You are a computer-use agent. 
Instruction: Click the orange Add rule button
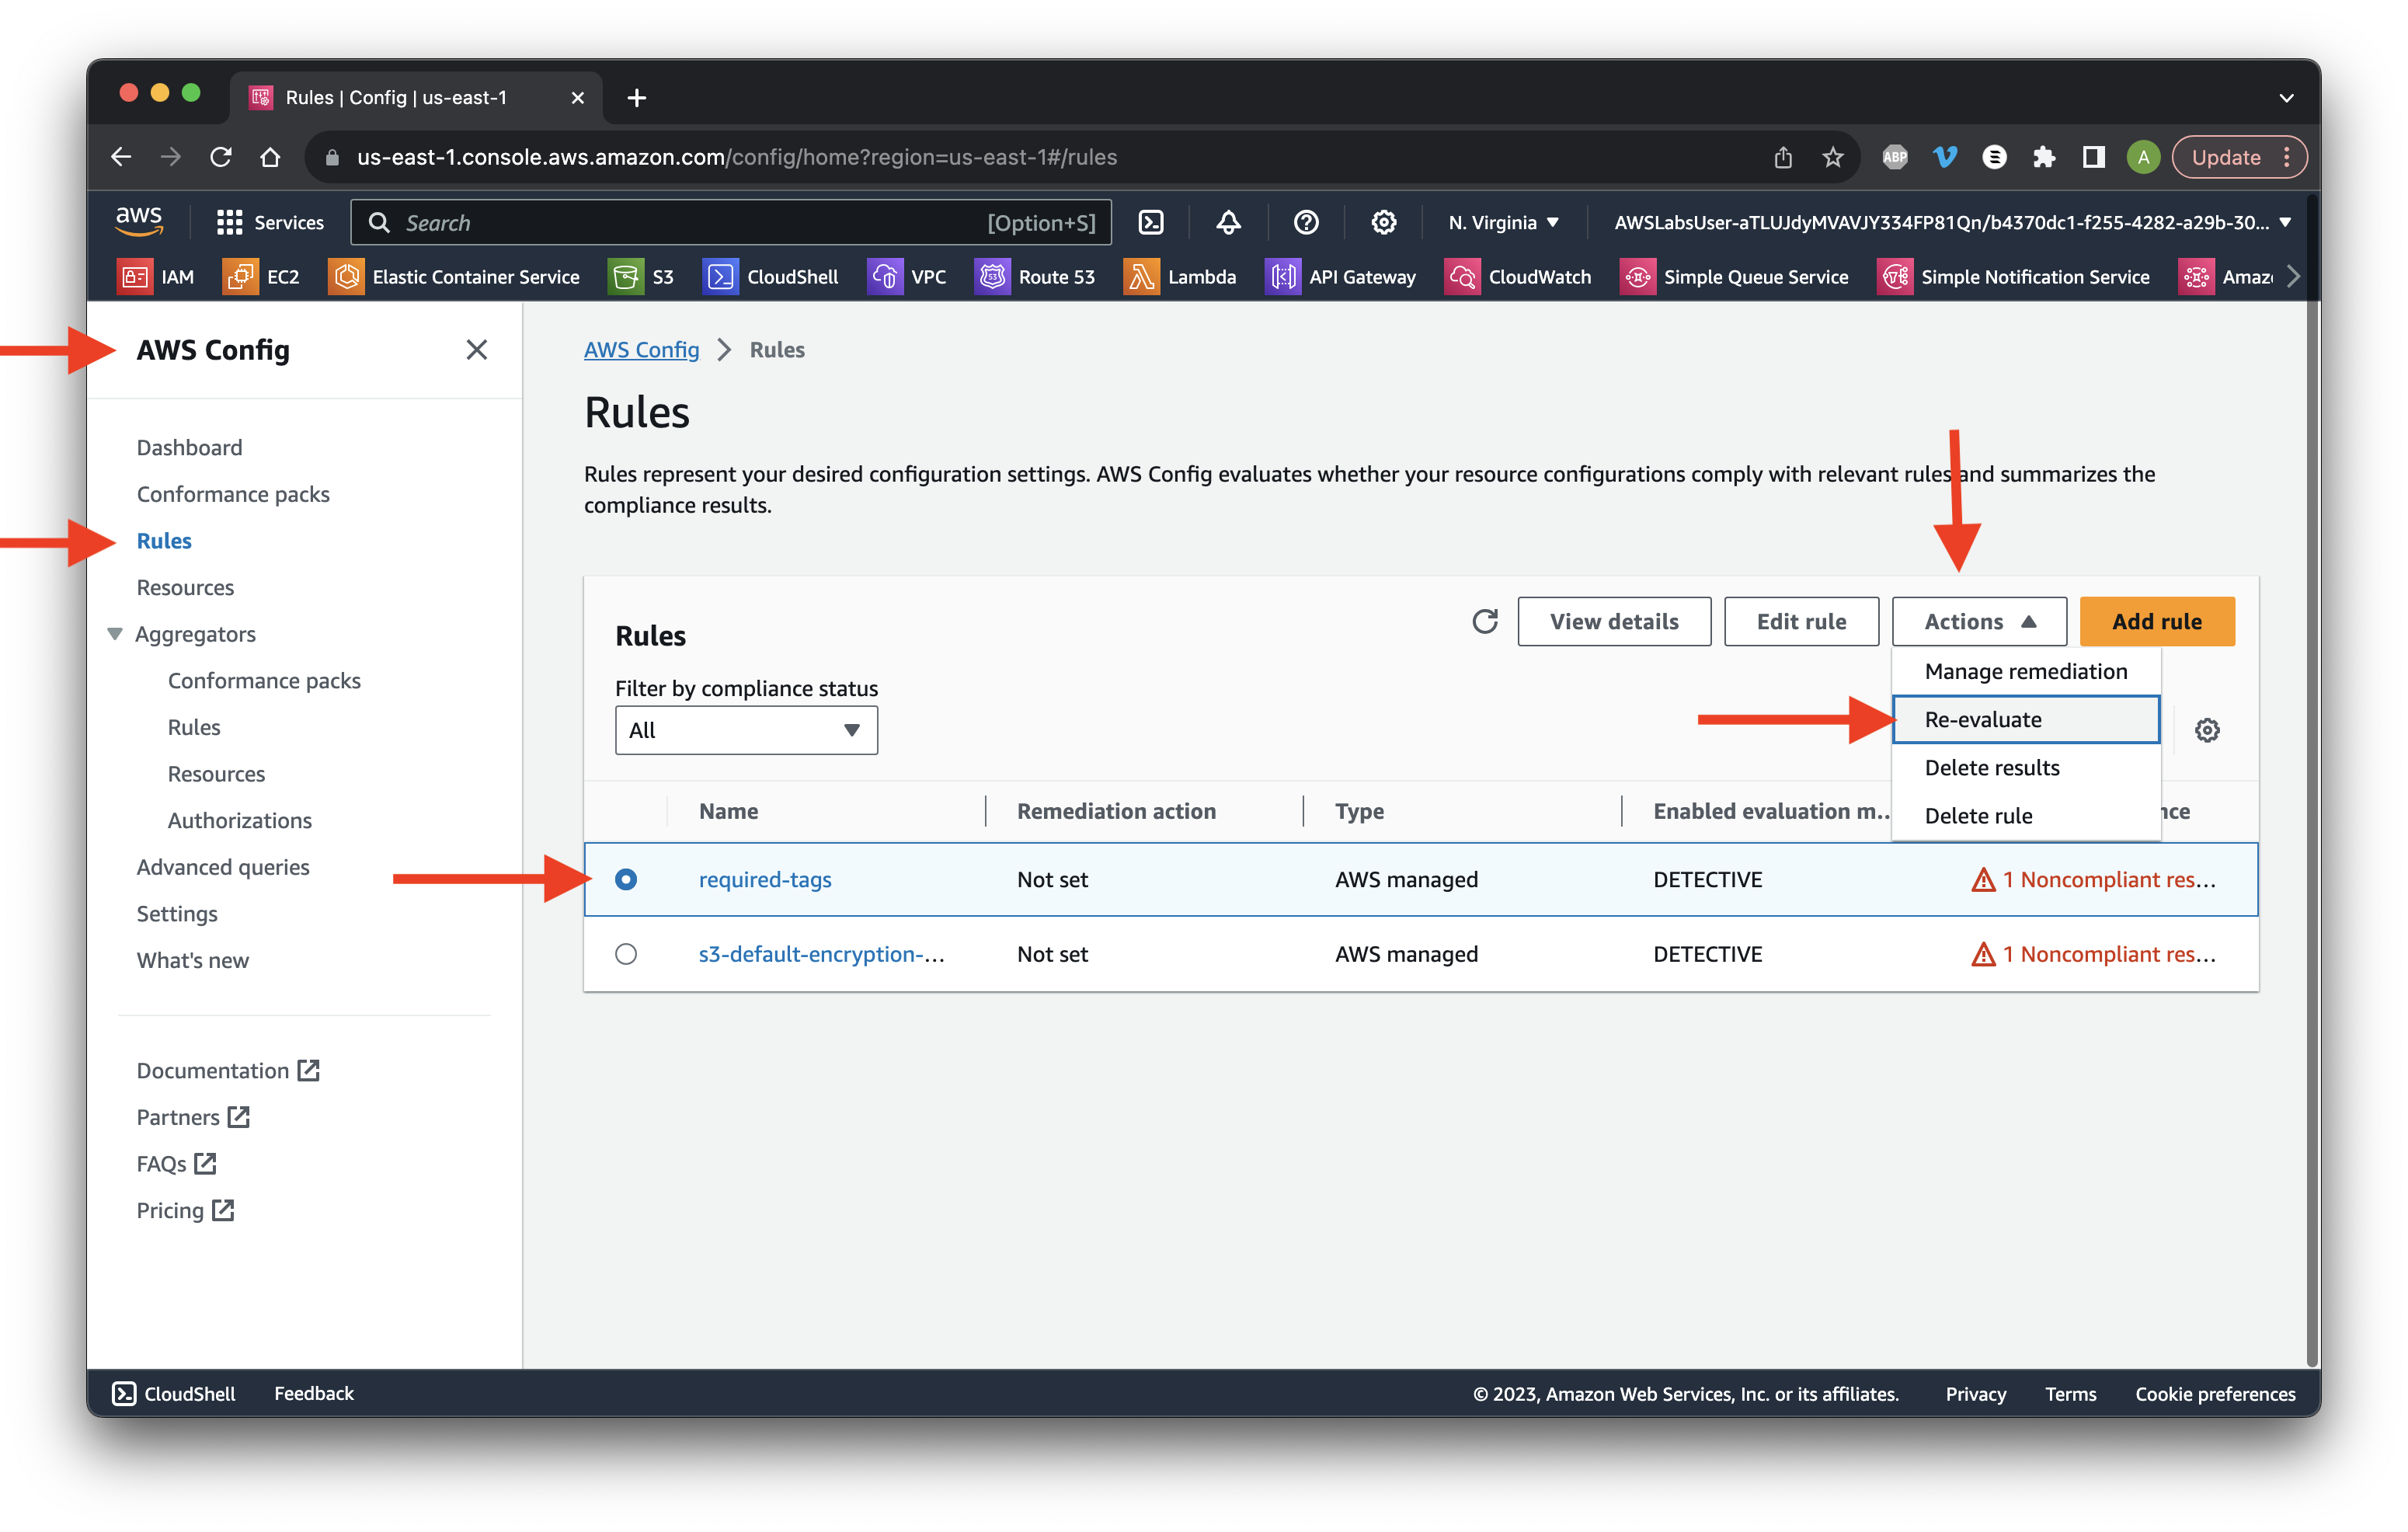click(2156, 621)
